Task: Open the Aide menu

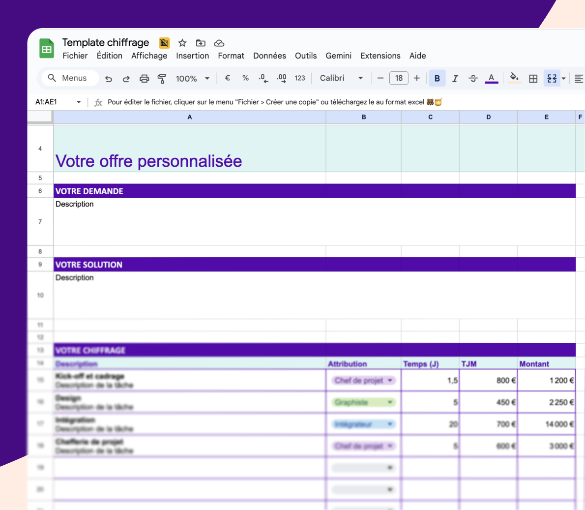Action: (417, 56)
